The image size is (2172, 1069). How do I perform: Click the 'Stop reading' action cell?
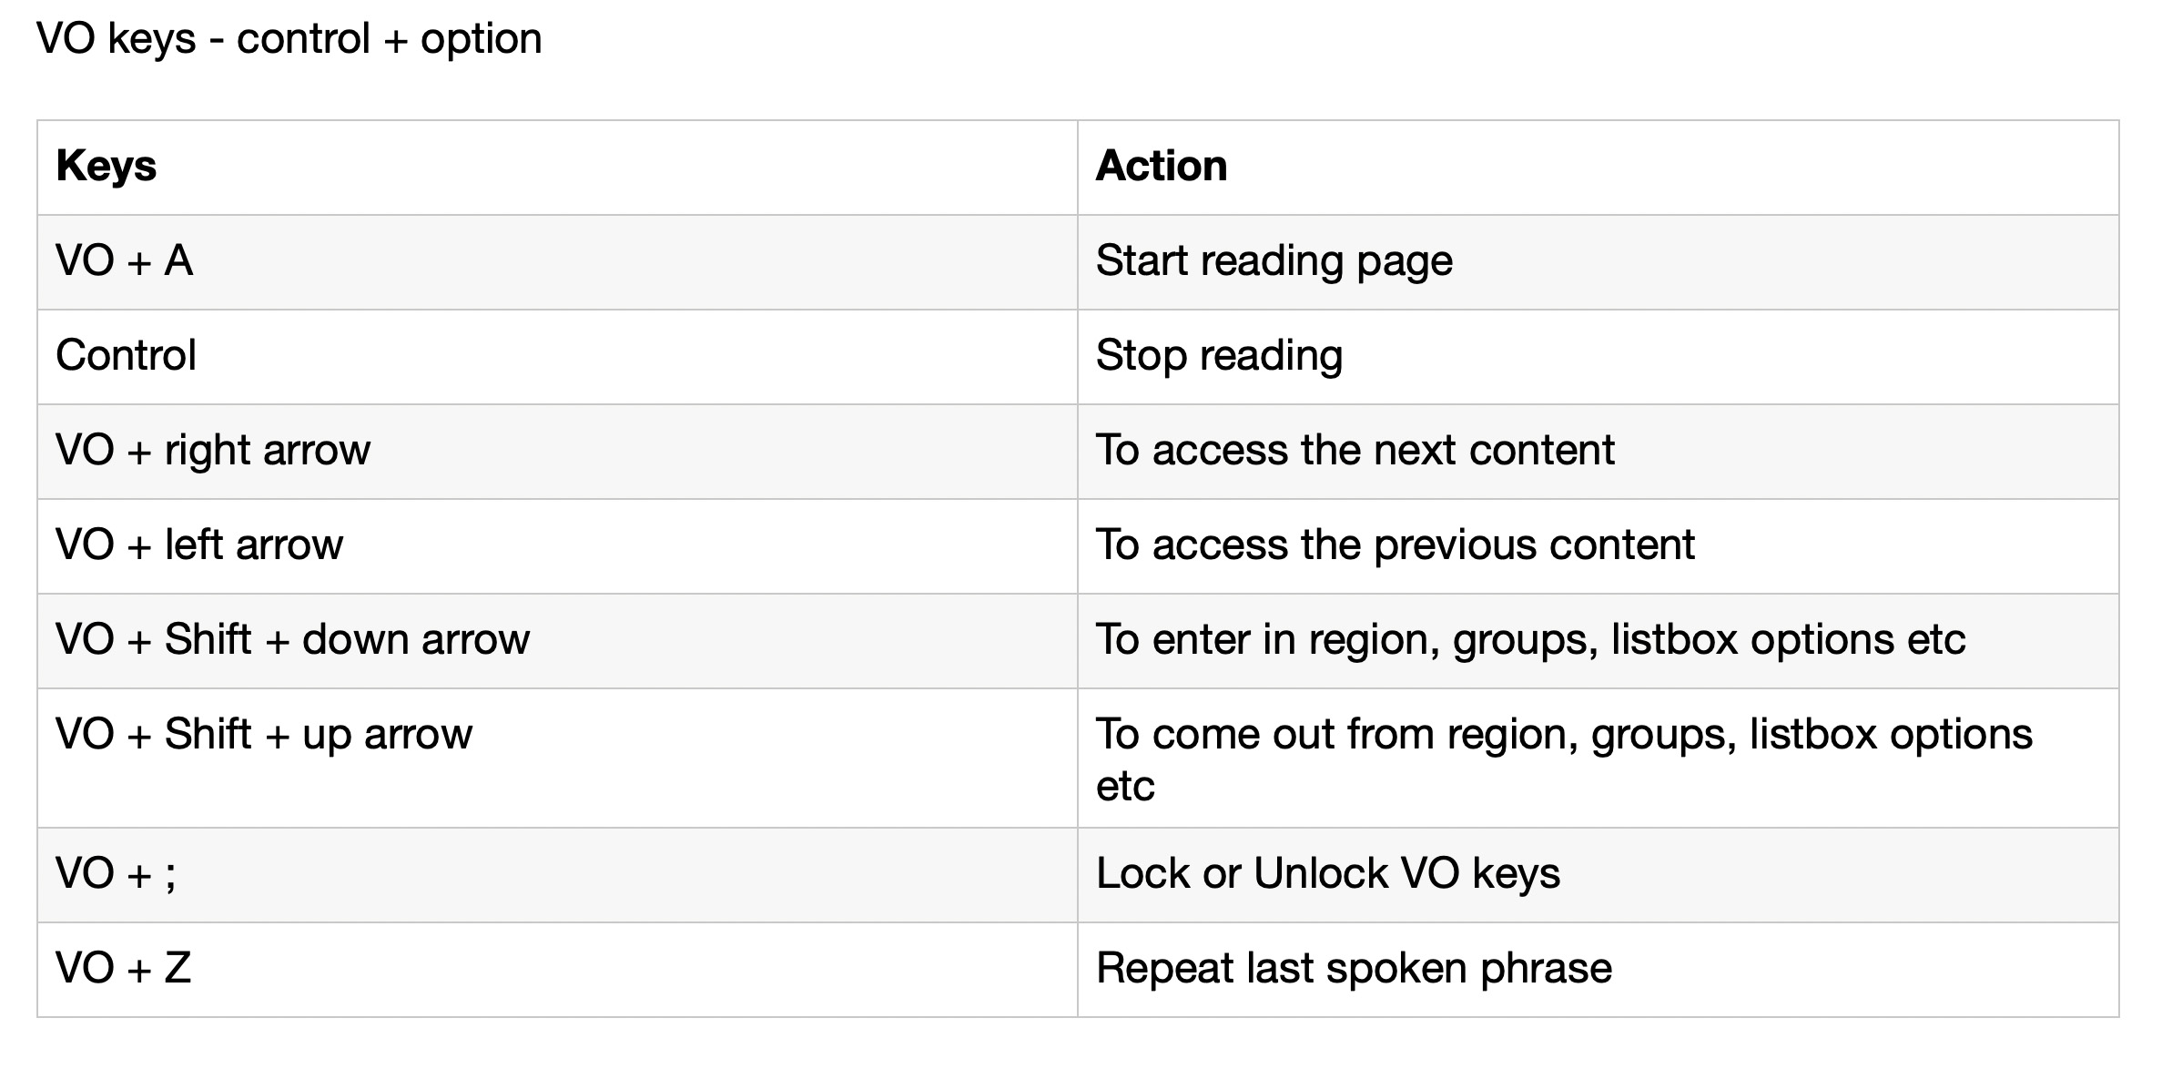[1219, 356]
